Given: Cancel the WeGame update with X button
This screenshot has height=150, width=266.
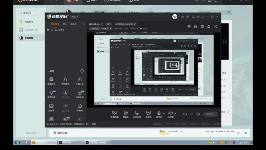Looking at the screenshot, I should click(245, 133).
